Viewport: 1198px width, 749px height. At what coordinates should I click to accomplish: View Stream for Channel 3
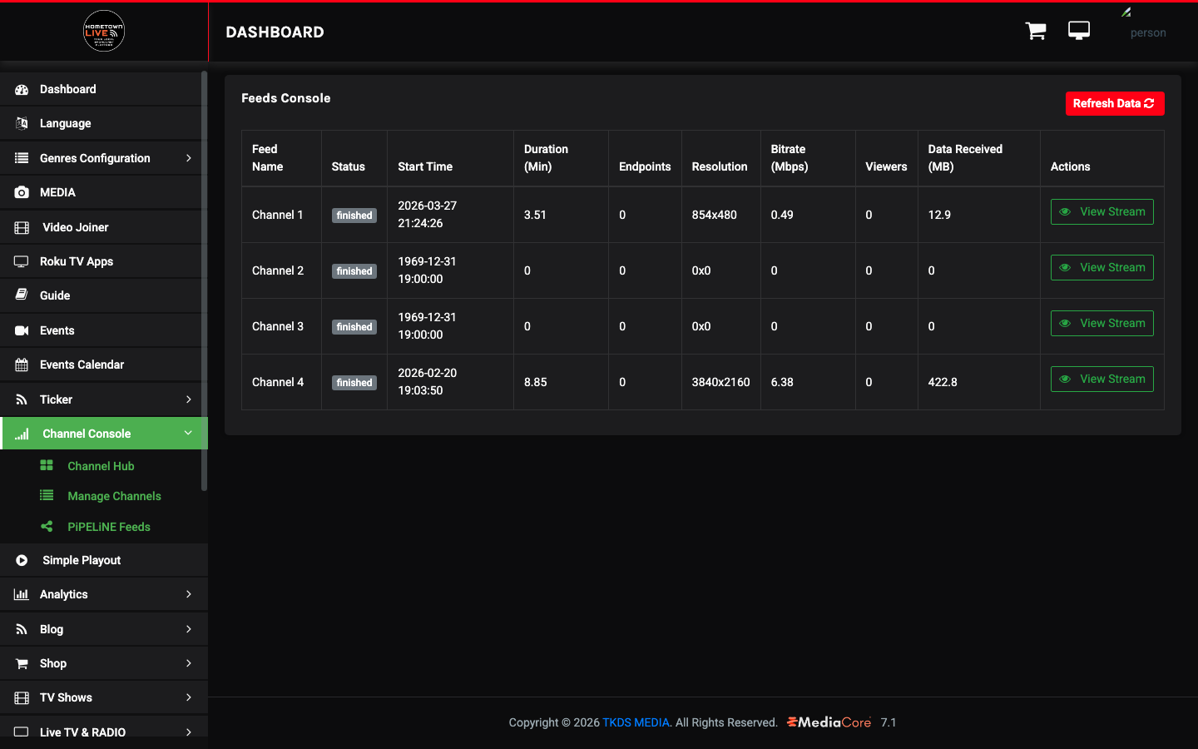[1102, 323]
